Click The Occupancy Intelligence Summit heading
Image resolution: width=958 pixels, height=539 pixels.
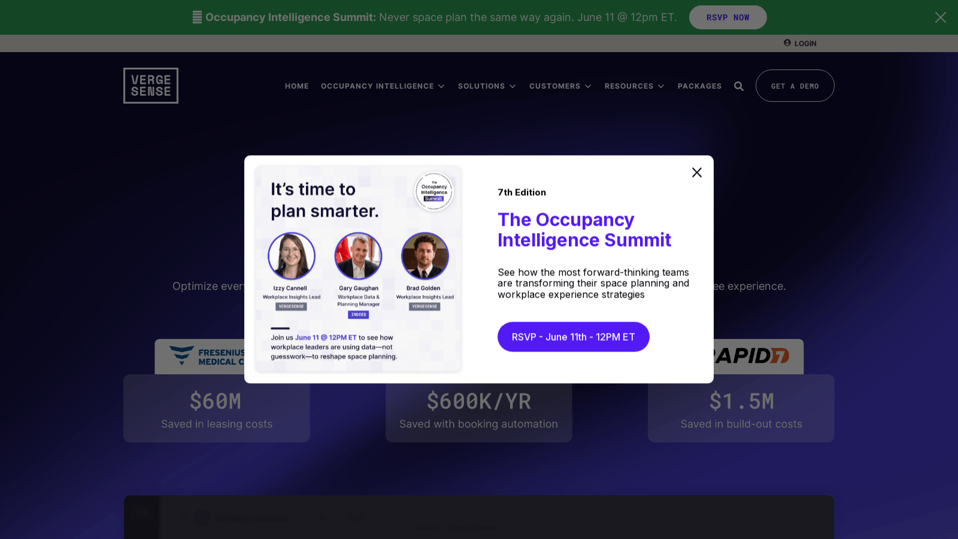(584, 230)
